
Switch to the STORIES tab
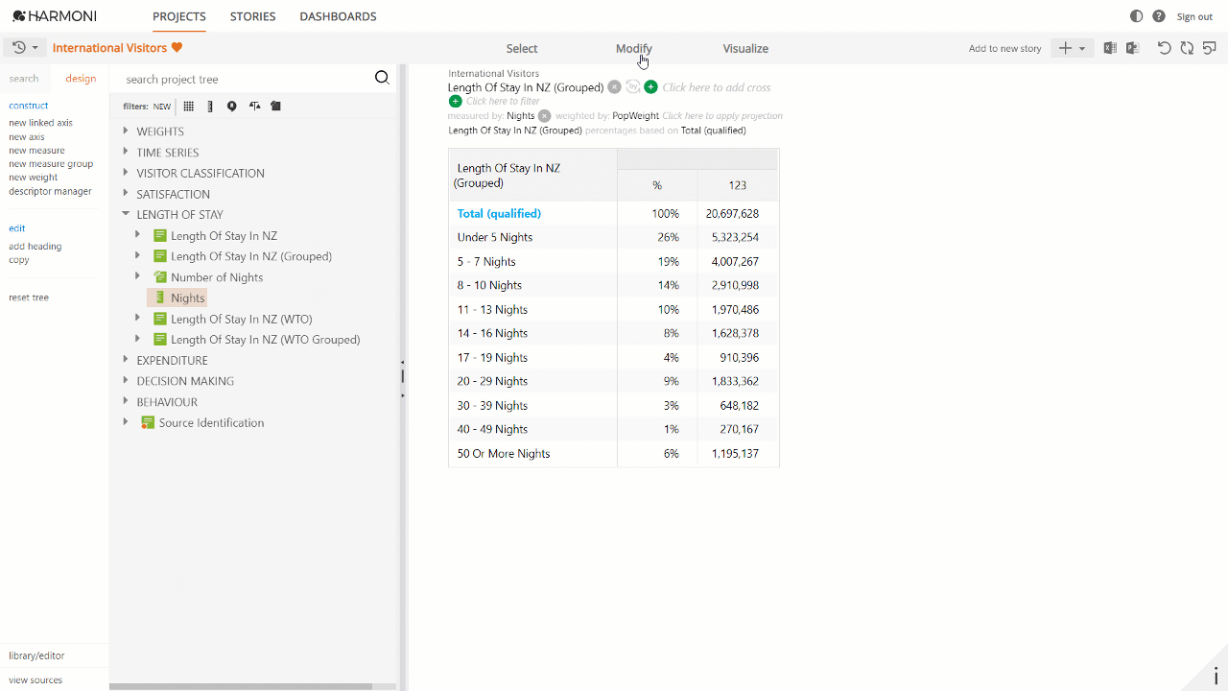(253, 16)
